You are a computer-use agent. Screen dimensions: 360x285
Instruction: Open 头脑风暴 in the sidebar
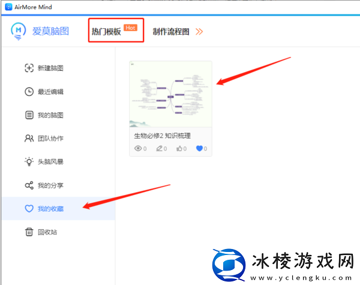(x=50, y=162)
